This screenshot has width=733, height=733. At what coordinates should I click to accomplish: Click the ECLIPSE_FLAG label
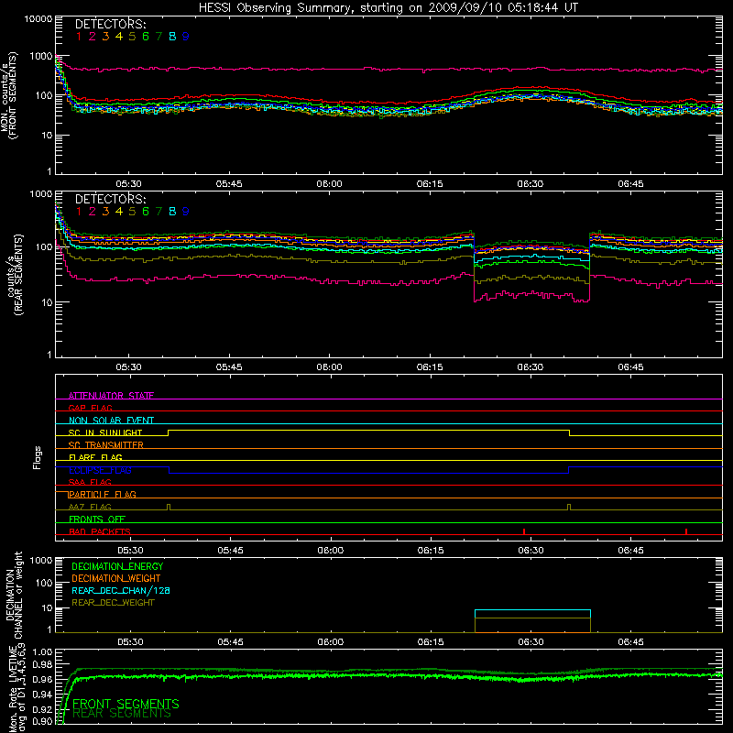coord(100,470)
